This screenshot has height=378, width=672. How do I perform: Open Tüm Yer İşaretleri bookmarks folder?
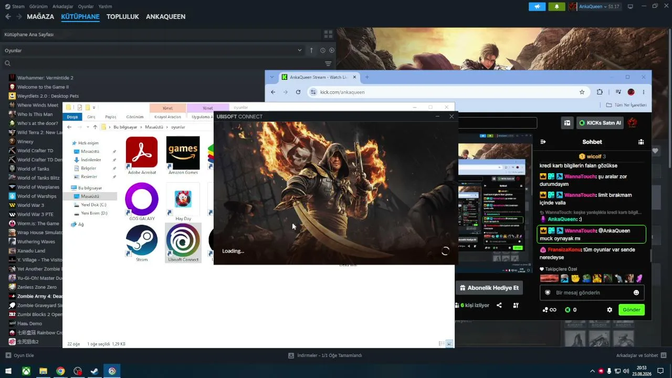click(x=626, y=105)
